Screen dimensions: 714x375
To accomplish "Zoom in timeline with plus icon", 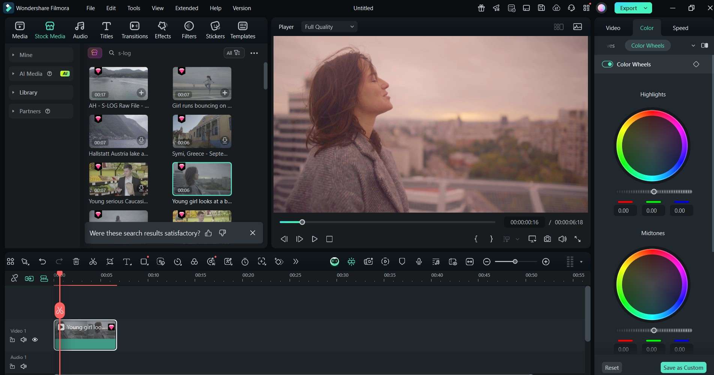I will 546,261.
